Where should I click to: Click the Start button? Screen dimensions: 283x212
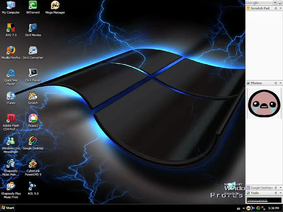[x=7, y=208]
